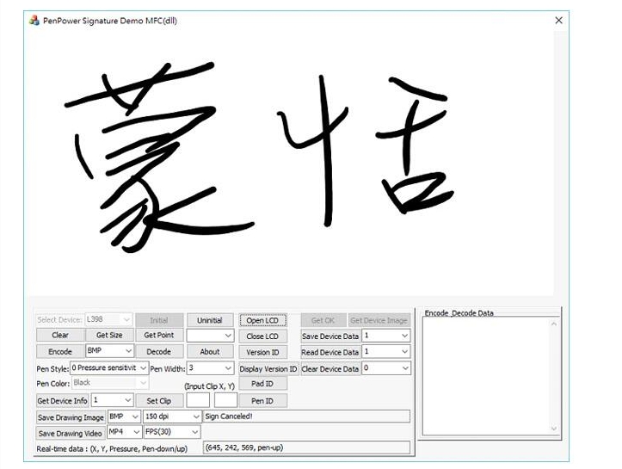
Task: Open the Clear Device Data number dropdown
Action: coord(386,368)
